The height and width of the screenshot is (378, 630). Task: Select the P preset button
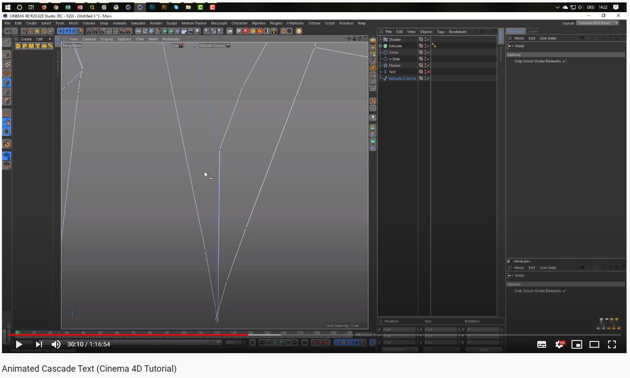[x=24, y=46]
